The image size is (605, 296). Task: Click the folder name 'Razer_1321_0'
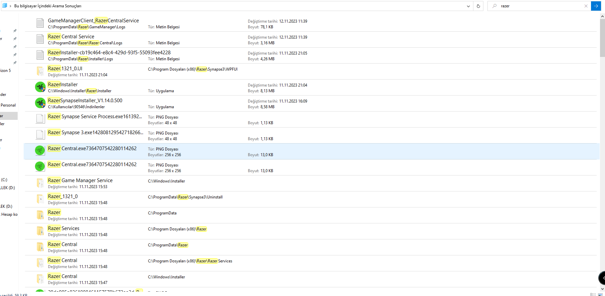pyautogui.click(x=63, y=196)
